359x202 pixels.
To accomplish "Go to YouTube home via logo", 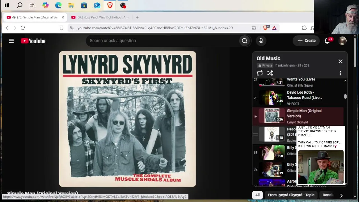I will coord(33,41).
